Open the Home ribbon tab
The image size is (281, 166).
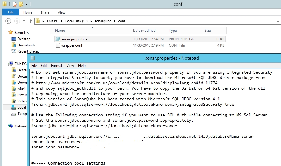point(28,12)
